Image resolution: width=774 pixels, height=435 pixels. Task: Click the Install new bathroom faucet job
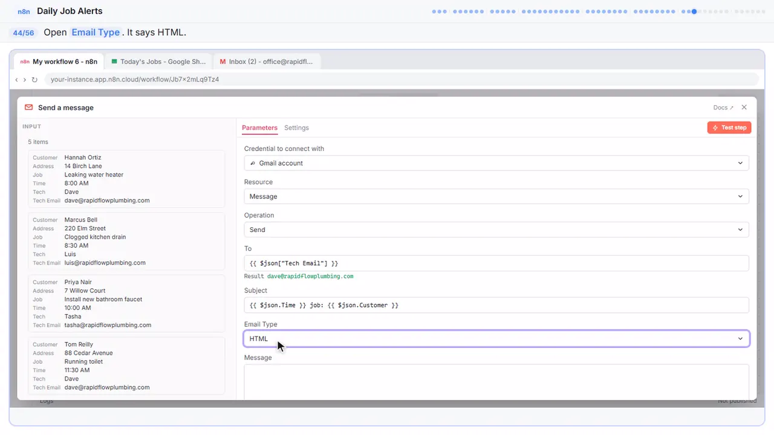click(x=103, y=299)
